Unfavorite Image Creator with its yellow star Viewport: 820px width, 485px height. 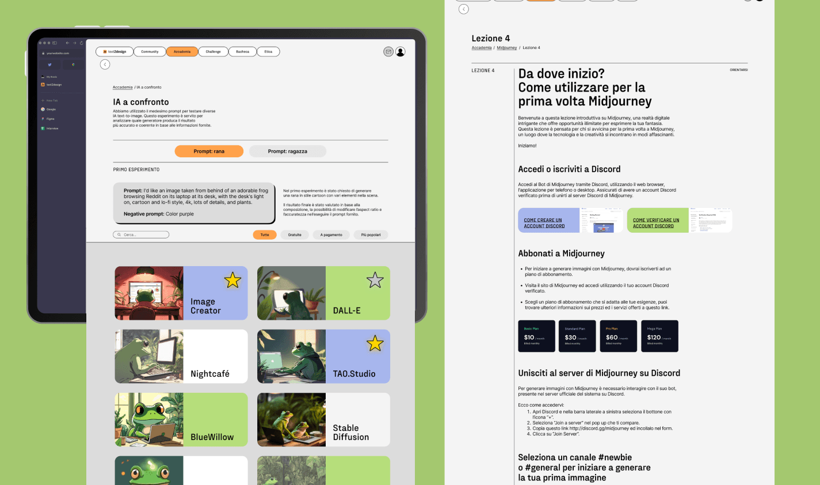click(x=232, y=280)
